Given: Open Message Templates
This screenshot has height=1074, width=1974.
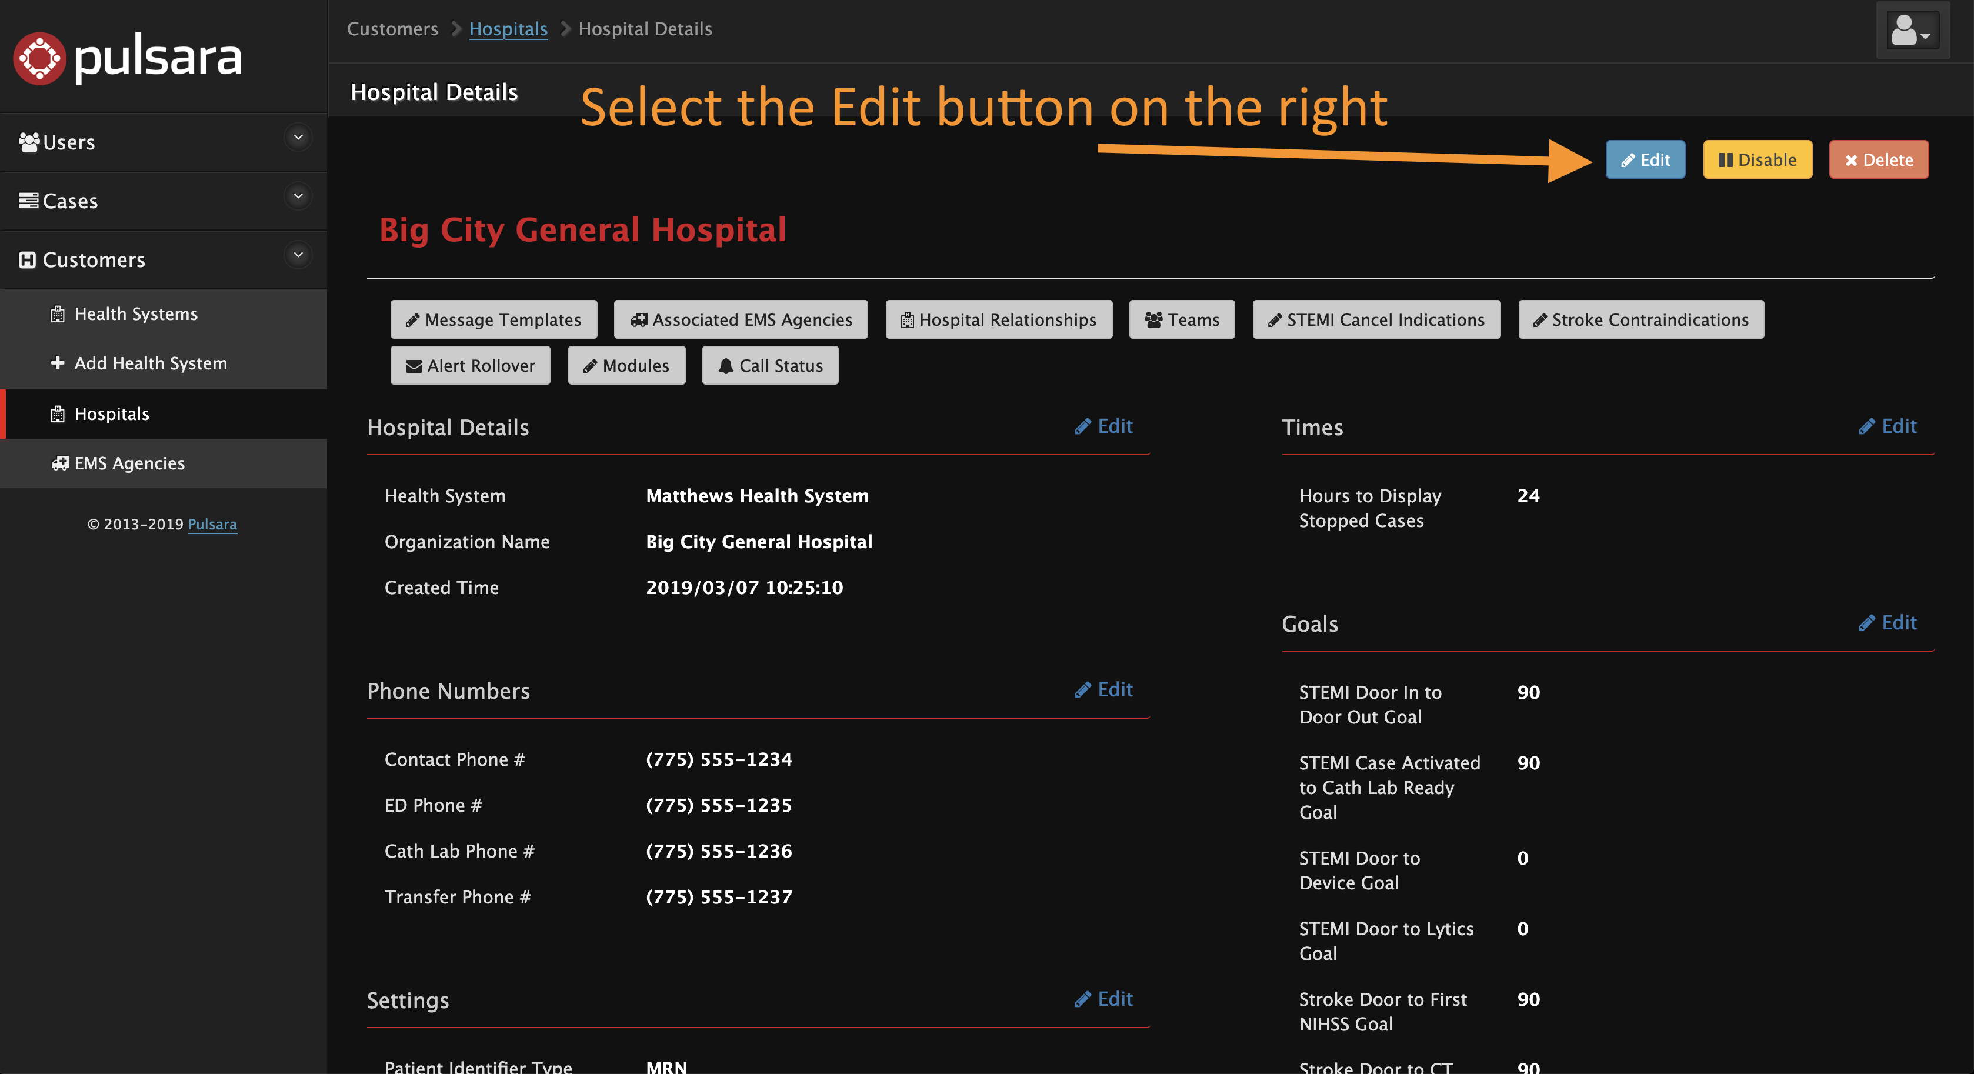Looking at the screenshot, I should [494, 319].
